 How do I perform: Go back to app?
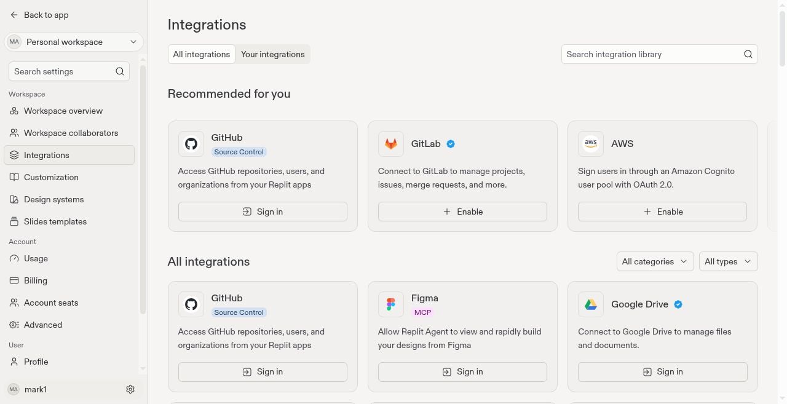click(40, 15)
